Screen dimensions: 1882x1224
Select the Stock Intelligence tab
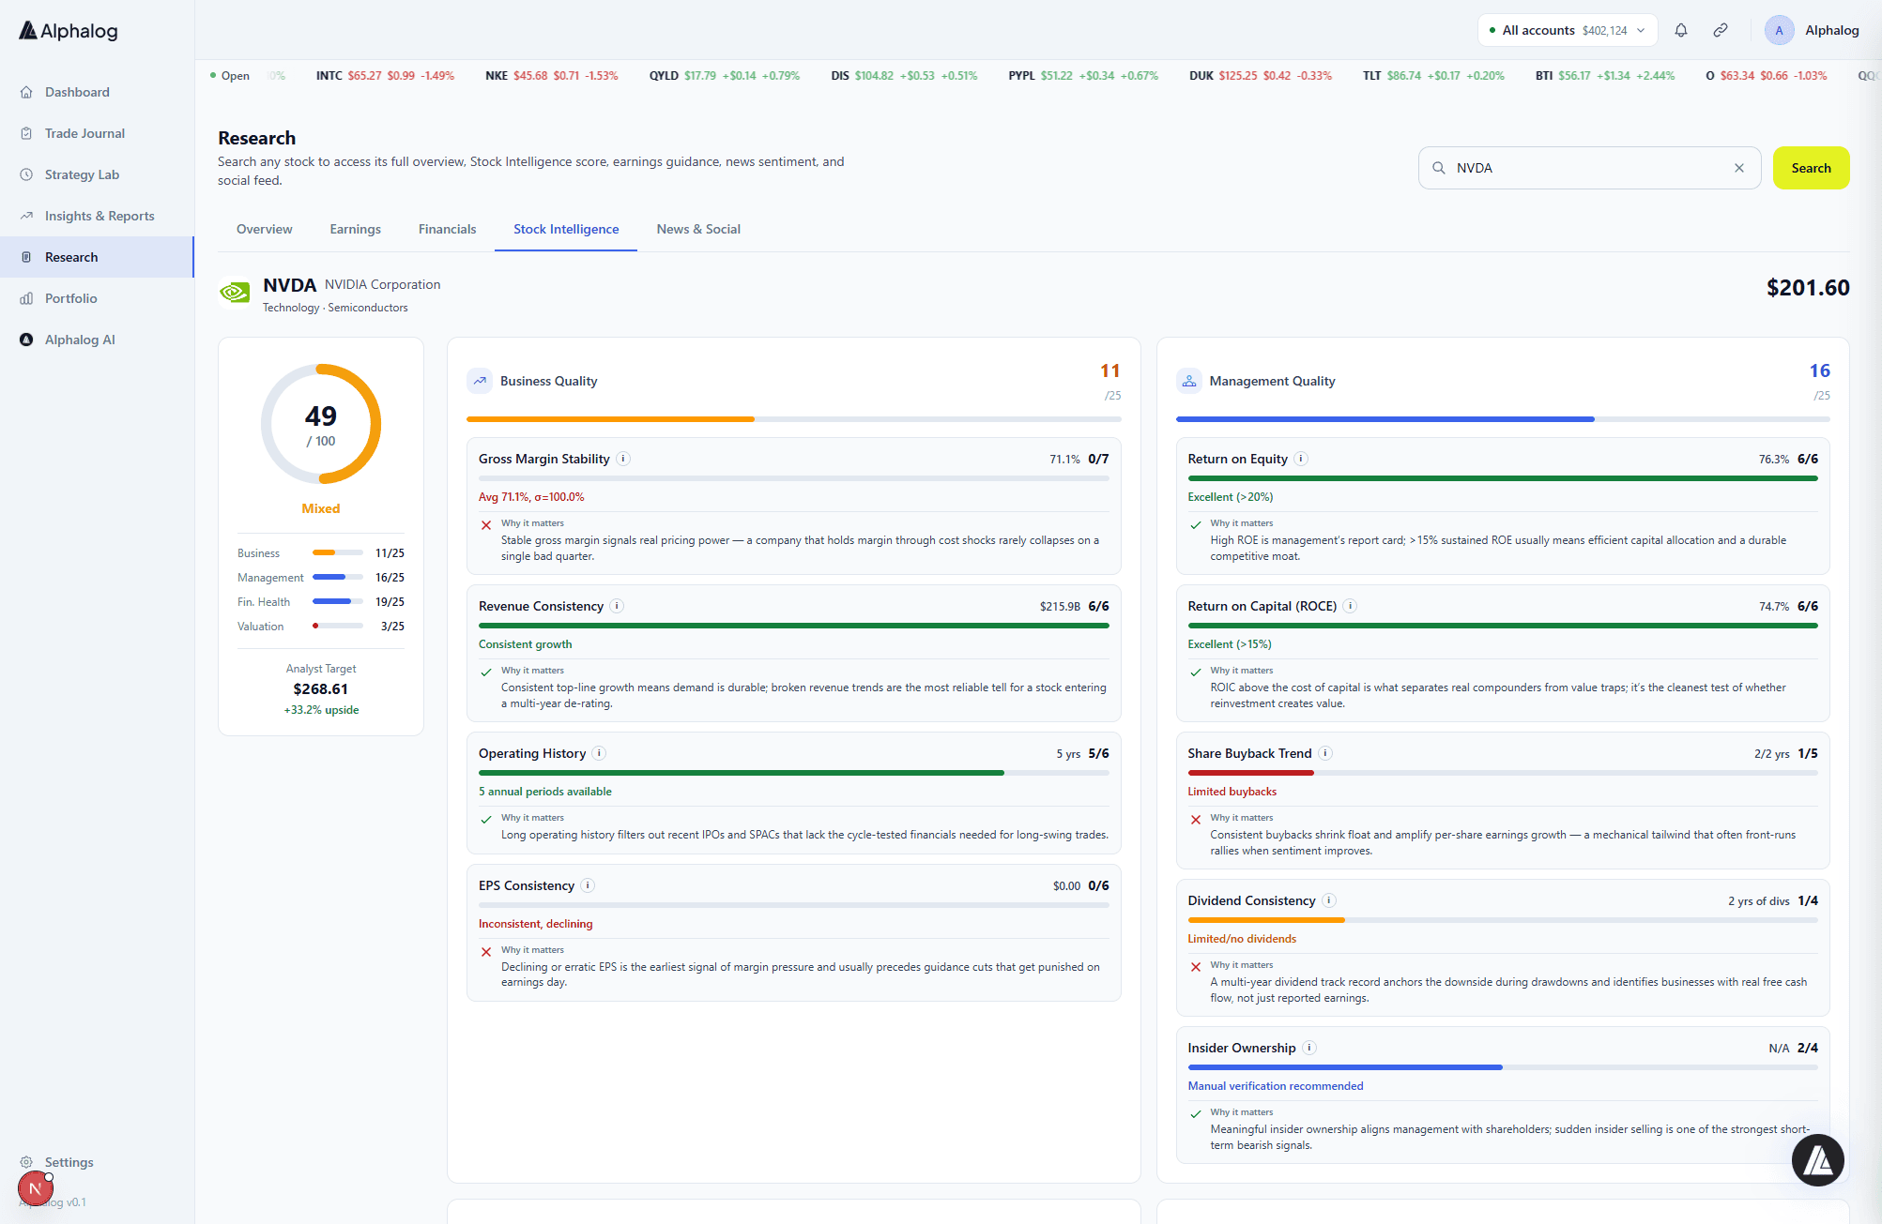point(566,229)
